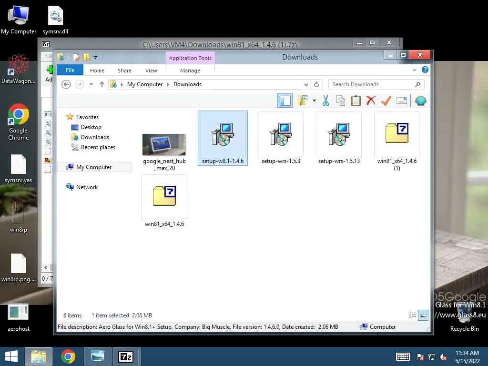Select the setup-wrs-1.5.3 installer
488x366 pixels.
[x=280, y=138]
